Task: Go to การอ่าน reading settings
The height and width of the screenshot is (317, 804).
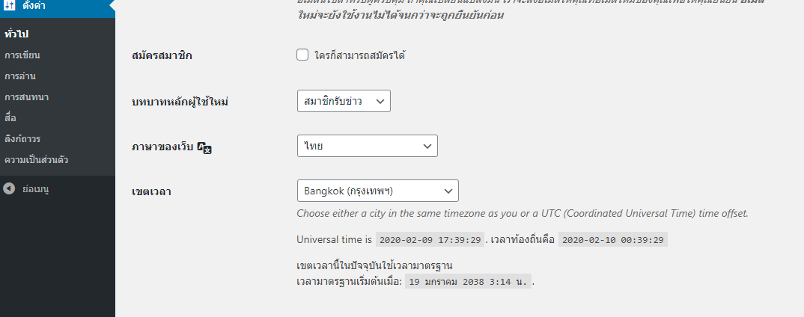Action: tap(20, 76)
